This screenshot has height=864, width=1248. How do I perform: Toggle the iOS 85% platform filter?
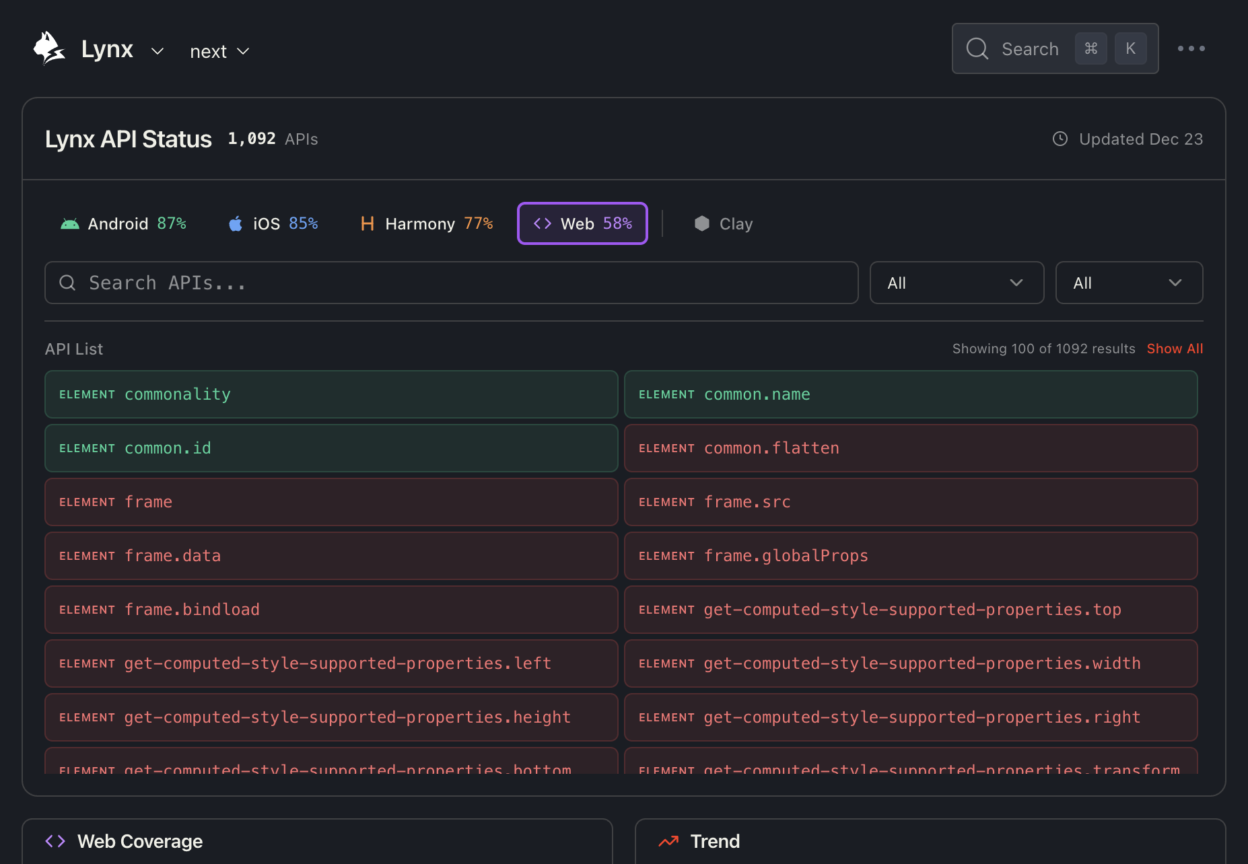(273, 223)
